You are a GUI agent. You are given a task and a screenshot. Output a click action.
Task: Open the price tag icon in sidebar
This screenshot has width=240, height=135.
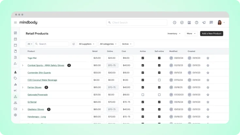[15, 78]
